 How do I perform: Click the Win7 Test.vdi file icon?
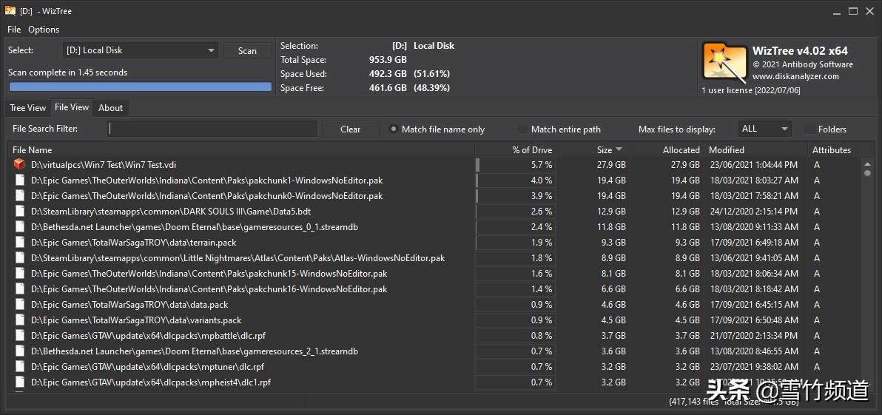pos(19,164)
